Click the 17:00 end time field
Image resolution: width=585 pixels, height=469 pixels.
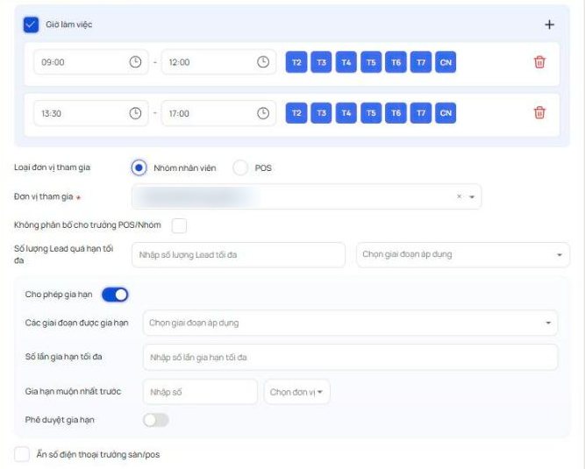pyautogui.click(x=219, y=113)
